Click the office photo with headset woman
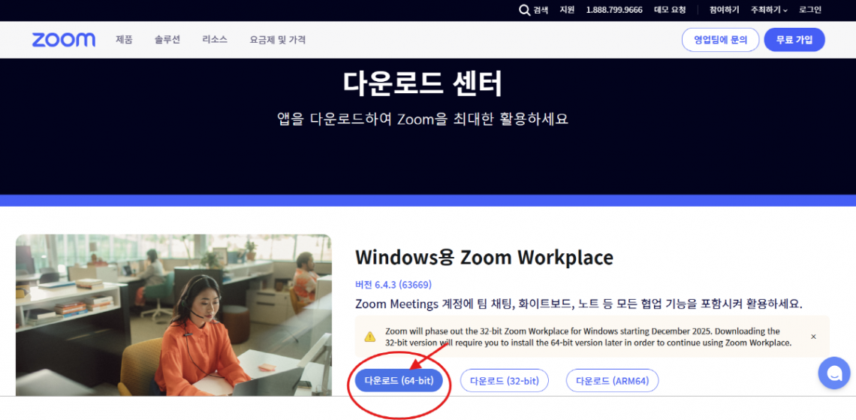This screenshot has height=420, width=856. tap(173, 315)
